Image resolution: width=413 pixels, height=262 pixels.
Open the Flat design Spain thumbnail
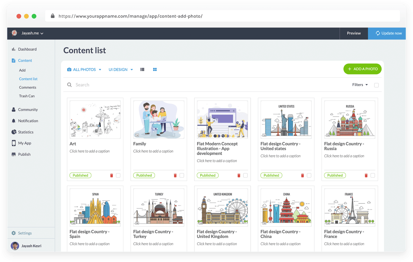point(95,207)
